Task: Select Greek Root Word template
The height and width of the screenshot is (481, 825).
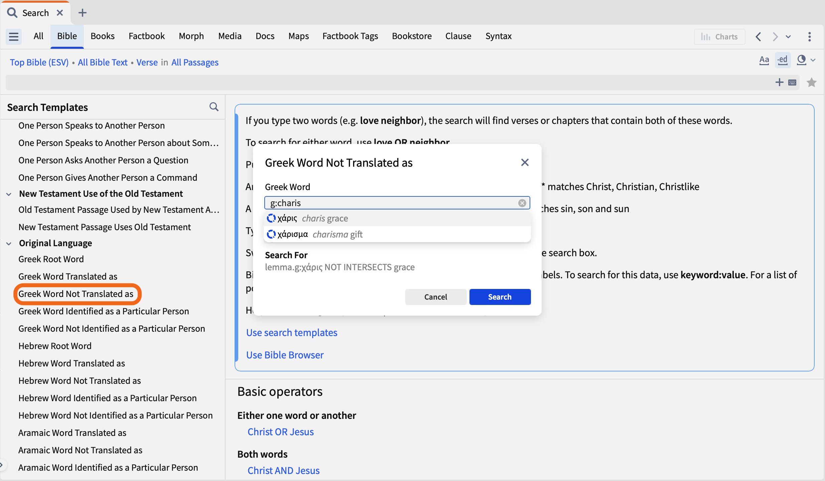Action: tap(51, 259)
